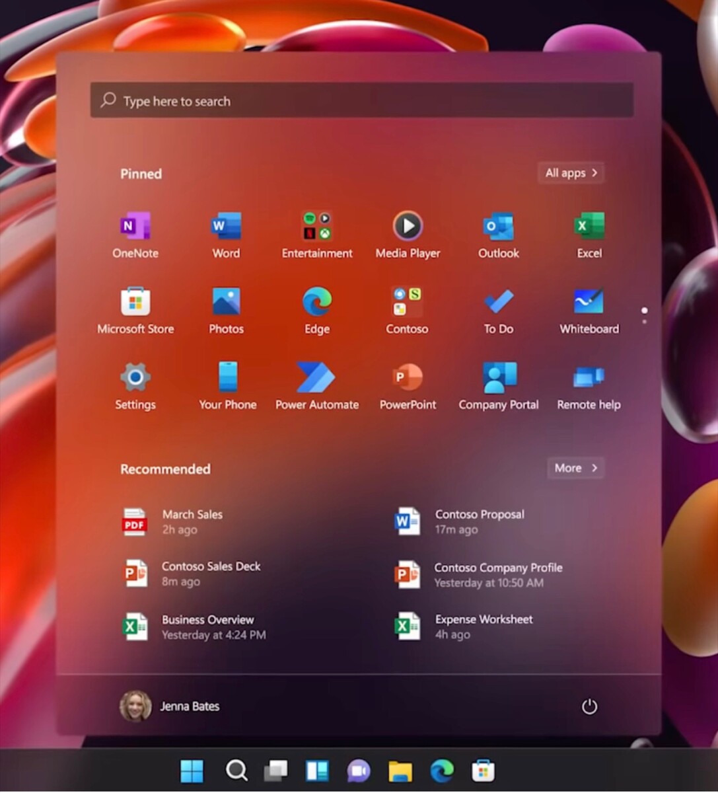Launch Edge from the taskbar
Image resolution: width=718 pixels, height=793 pixels.
click(x=442, y=771)
